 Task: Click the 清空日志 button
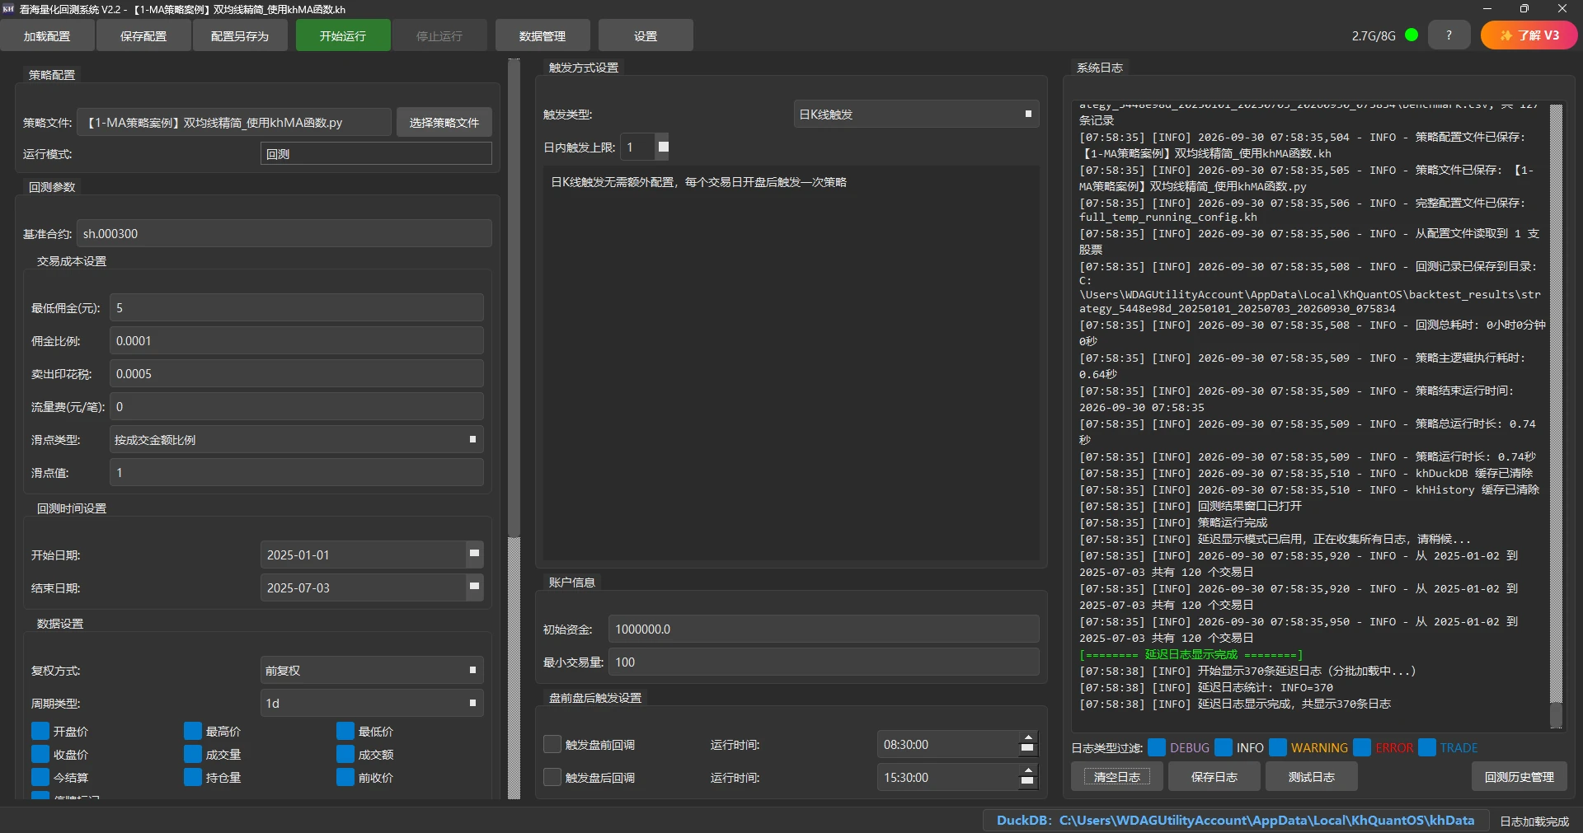tap(1117, 776)
